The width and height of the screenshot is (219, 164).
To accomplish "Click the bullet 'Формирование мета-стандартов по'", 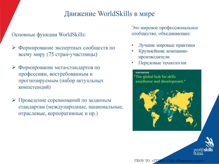I will click(x=59, y=68).
